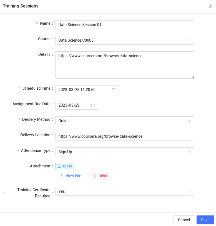216x226 pixels.
Task: Cancel editing the training session
Action: tap(184, 220)
